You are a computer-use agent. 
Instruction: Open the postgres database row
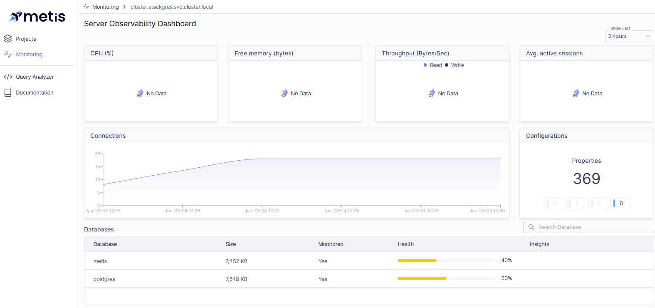[104, 279]
